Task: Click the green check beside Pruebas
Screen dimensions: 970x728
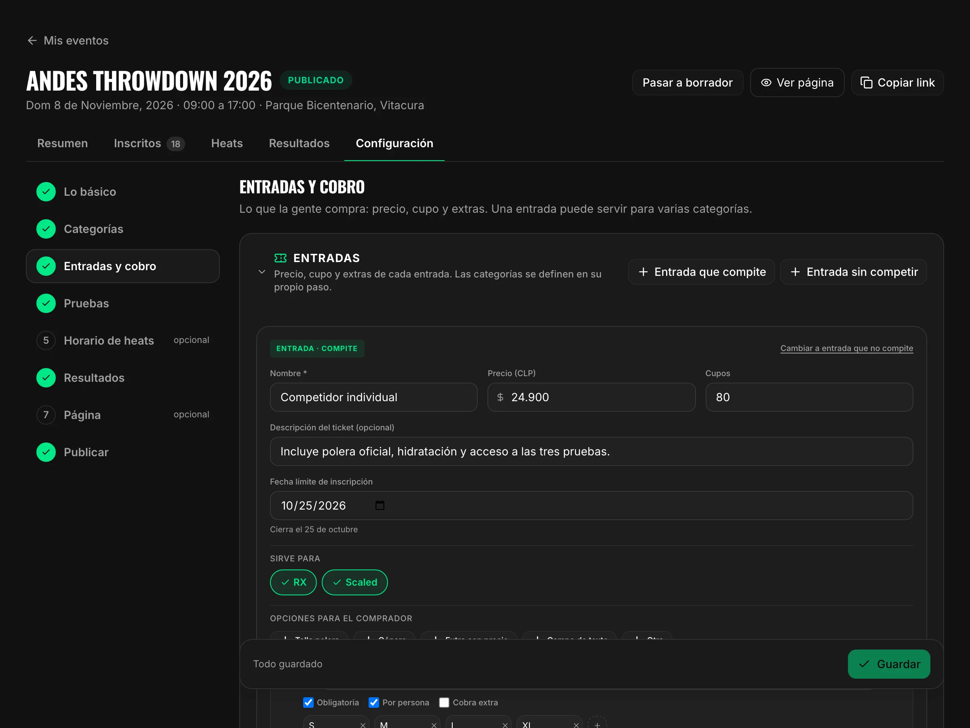Action: pyautogui.click(x=46, y=303)
